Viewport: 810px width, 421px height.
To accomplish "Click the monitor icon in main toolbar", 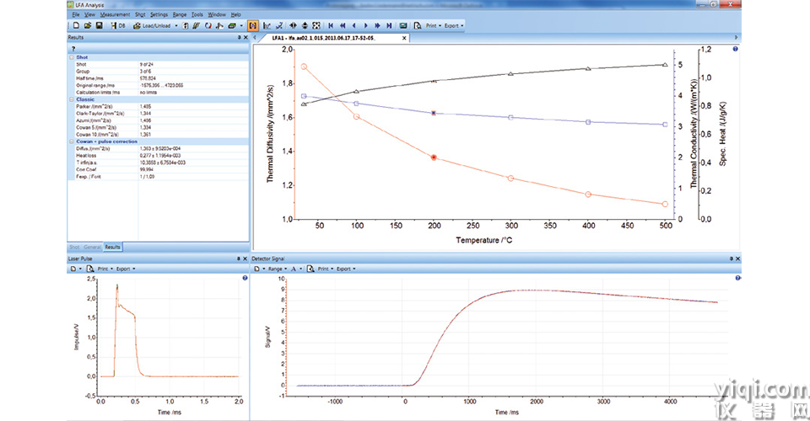I will (403, 25).
